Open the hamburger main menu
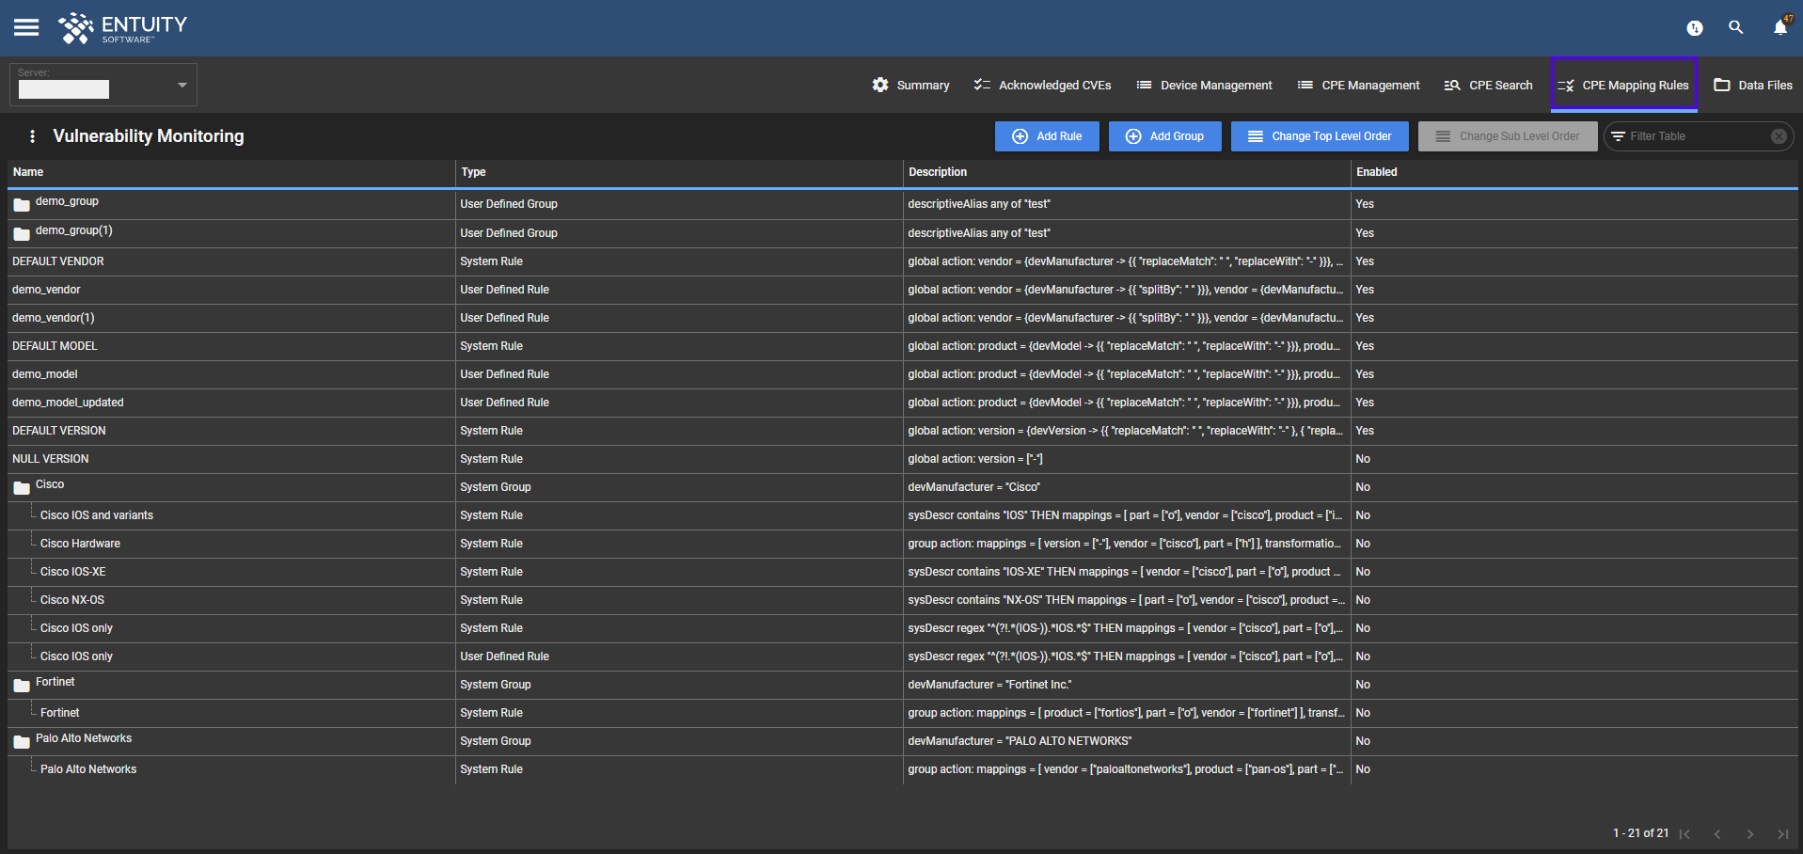Viewport: 1803px width, 854px height. click(26, 27)
